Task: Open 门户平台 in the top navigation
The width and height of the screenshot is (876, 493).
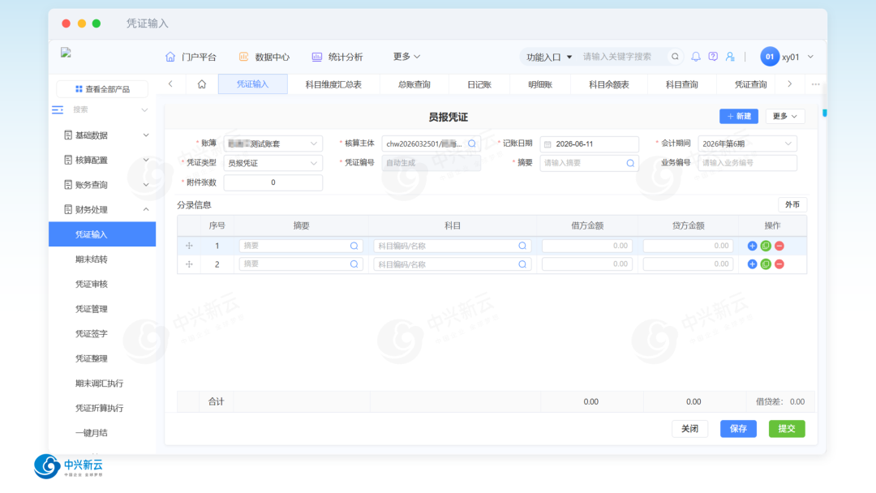Action: (191, 57)
